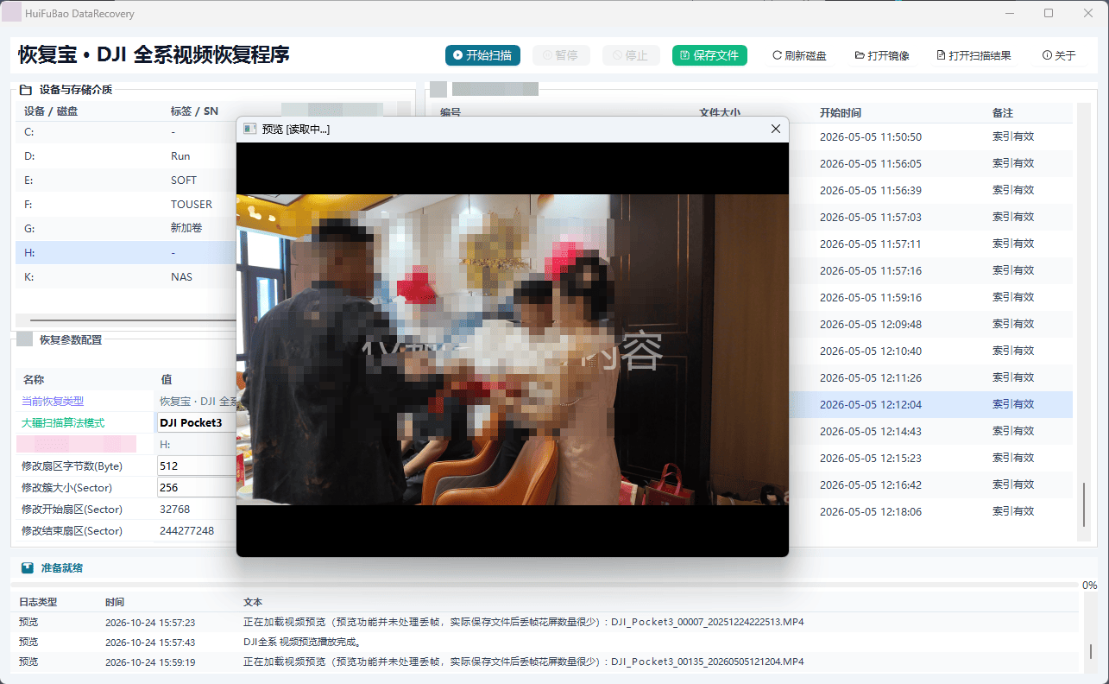Viewport: 1109px width, 684px height.
Task: Click the scan progress bar
Action: coord(546,585)
